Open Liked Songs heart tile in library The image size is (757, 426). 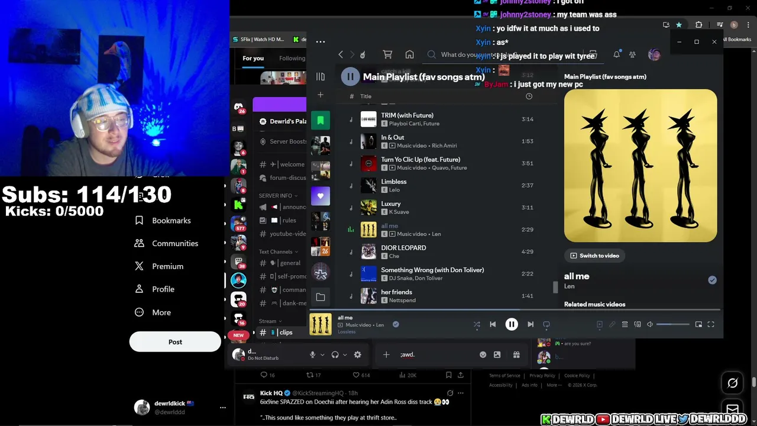(320, 196)
